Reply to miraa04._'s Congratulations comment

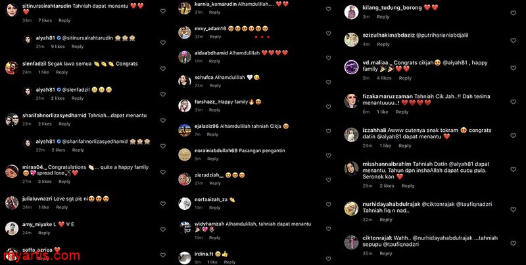(x=64, y=181)
